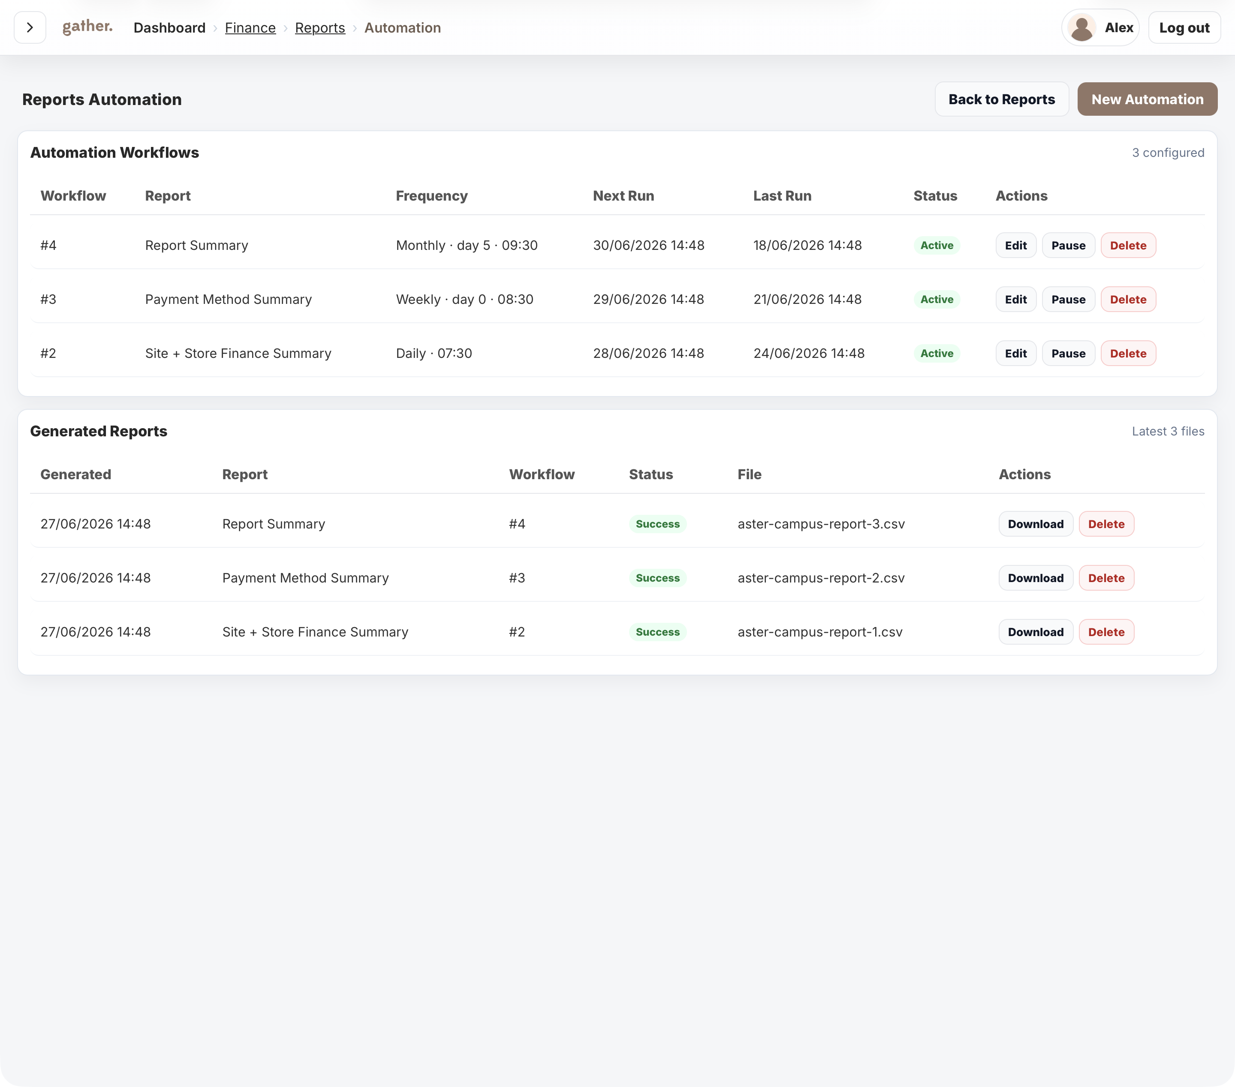
Task: Select the Automation breadcrumb item
Action: point(402,28)
